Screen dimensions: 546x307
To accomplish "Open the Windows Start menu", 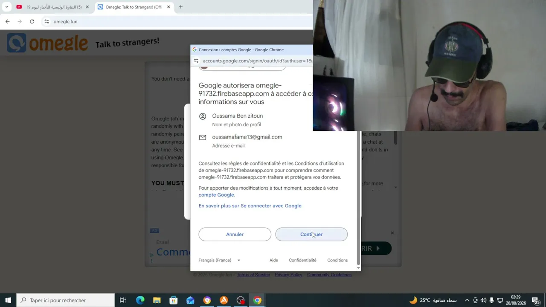I will point(8,300).
